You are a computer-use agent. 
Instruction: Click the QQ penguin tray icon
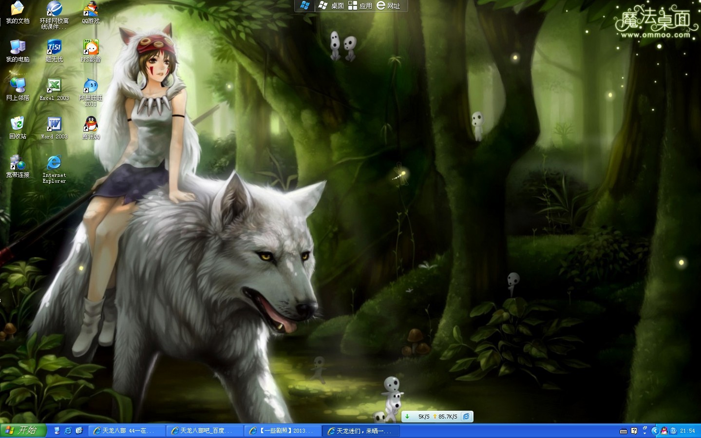pos(664,431)
